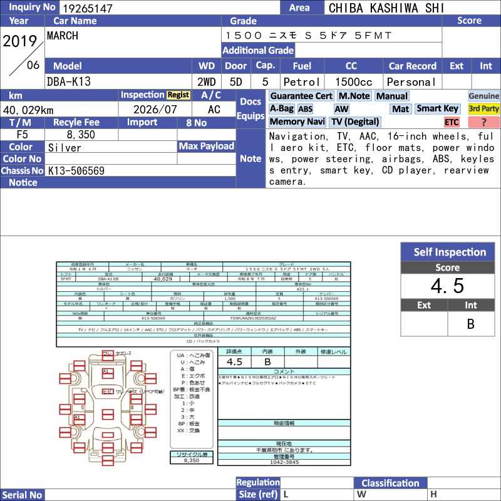Click the Notice label
The image size is (501, 501).
(x=23, y=182)
